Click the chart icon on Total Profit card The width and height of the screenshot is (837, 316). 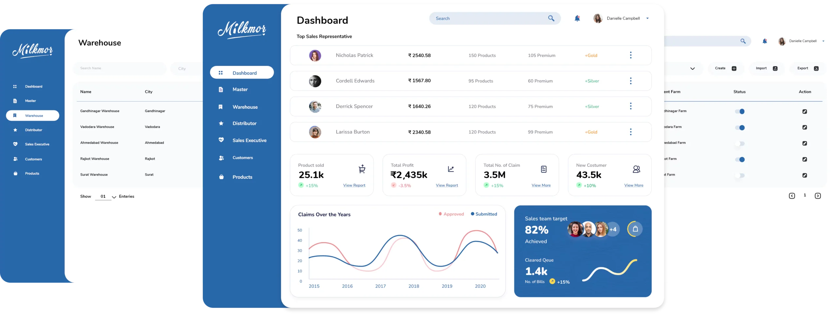click(x=451, y=169)
